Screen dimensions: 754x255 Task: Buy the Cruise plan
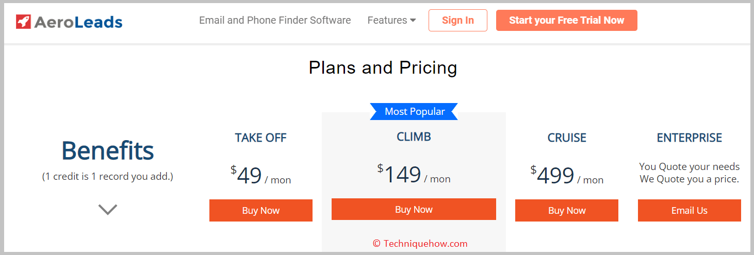(x=567, y=211)
